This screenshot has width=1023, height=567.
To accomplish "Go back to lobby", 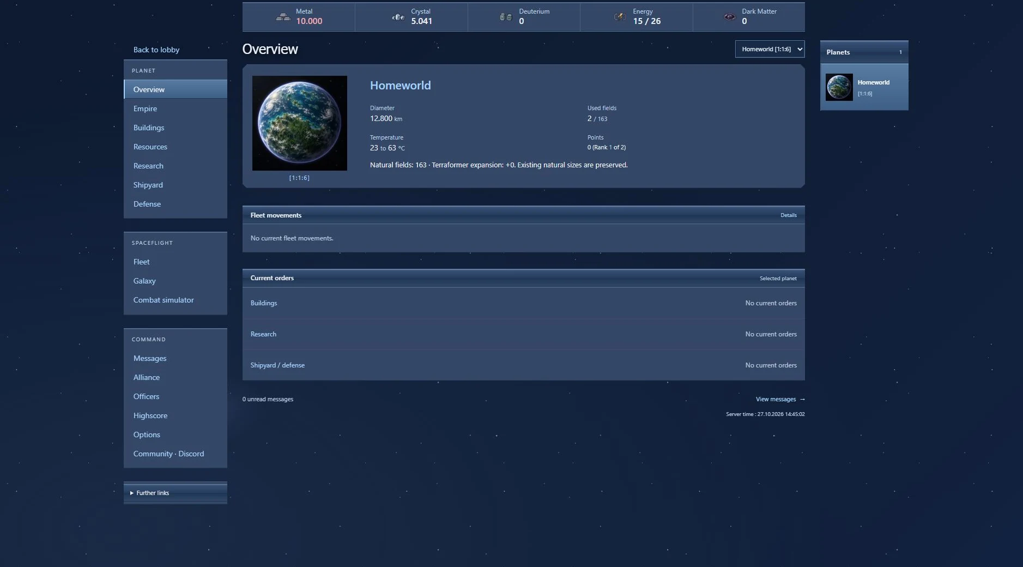I will pos(156,50).
